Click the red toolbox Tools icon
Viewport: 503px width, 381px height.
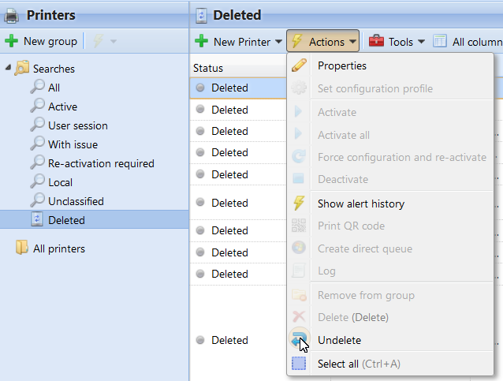point(376,41)
